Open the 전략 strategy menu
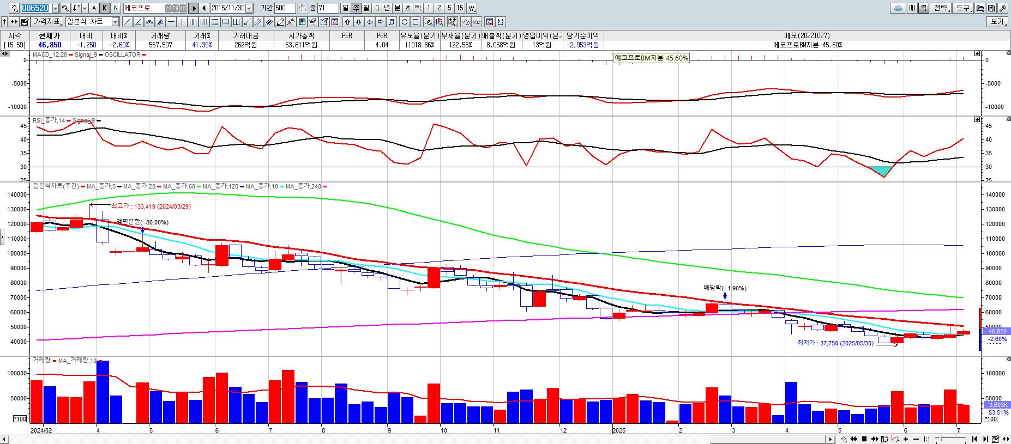The height and width of the screenshot is (444, 1011). tap(942, 8)
